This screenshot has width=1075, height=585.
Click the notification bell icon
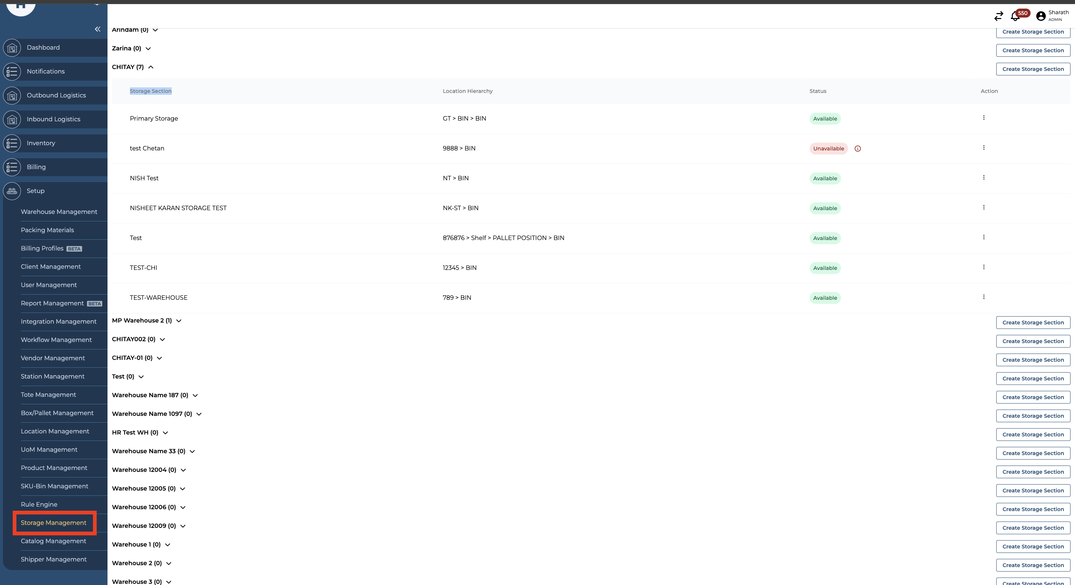pos(1015,16)
